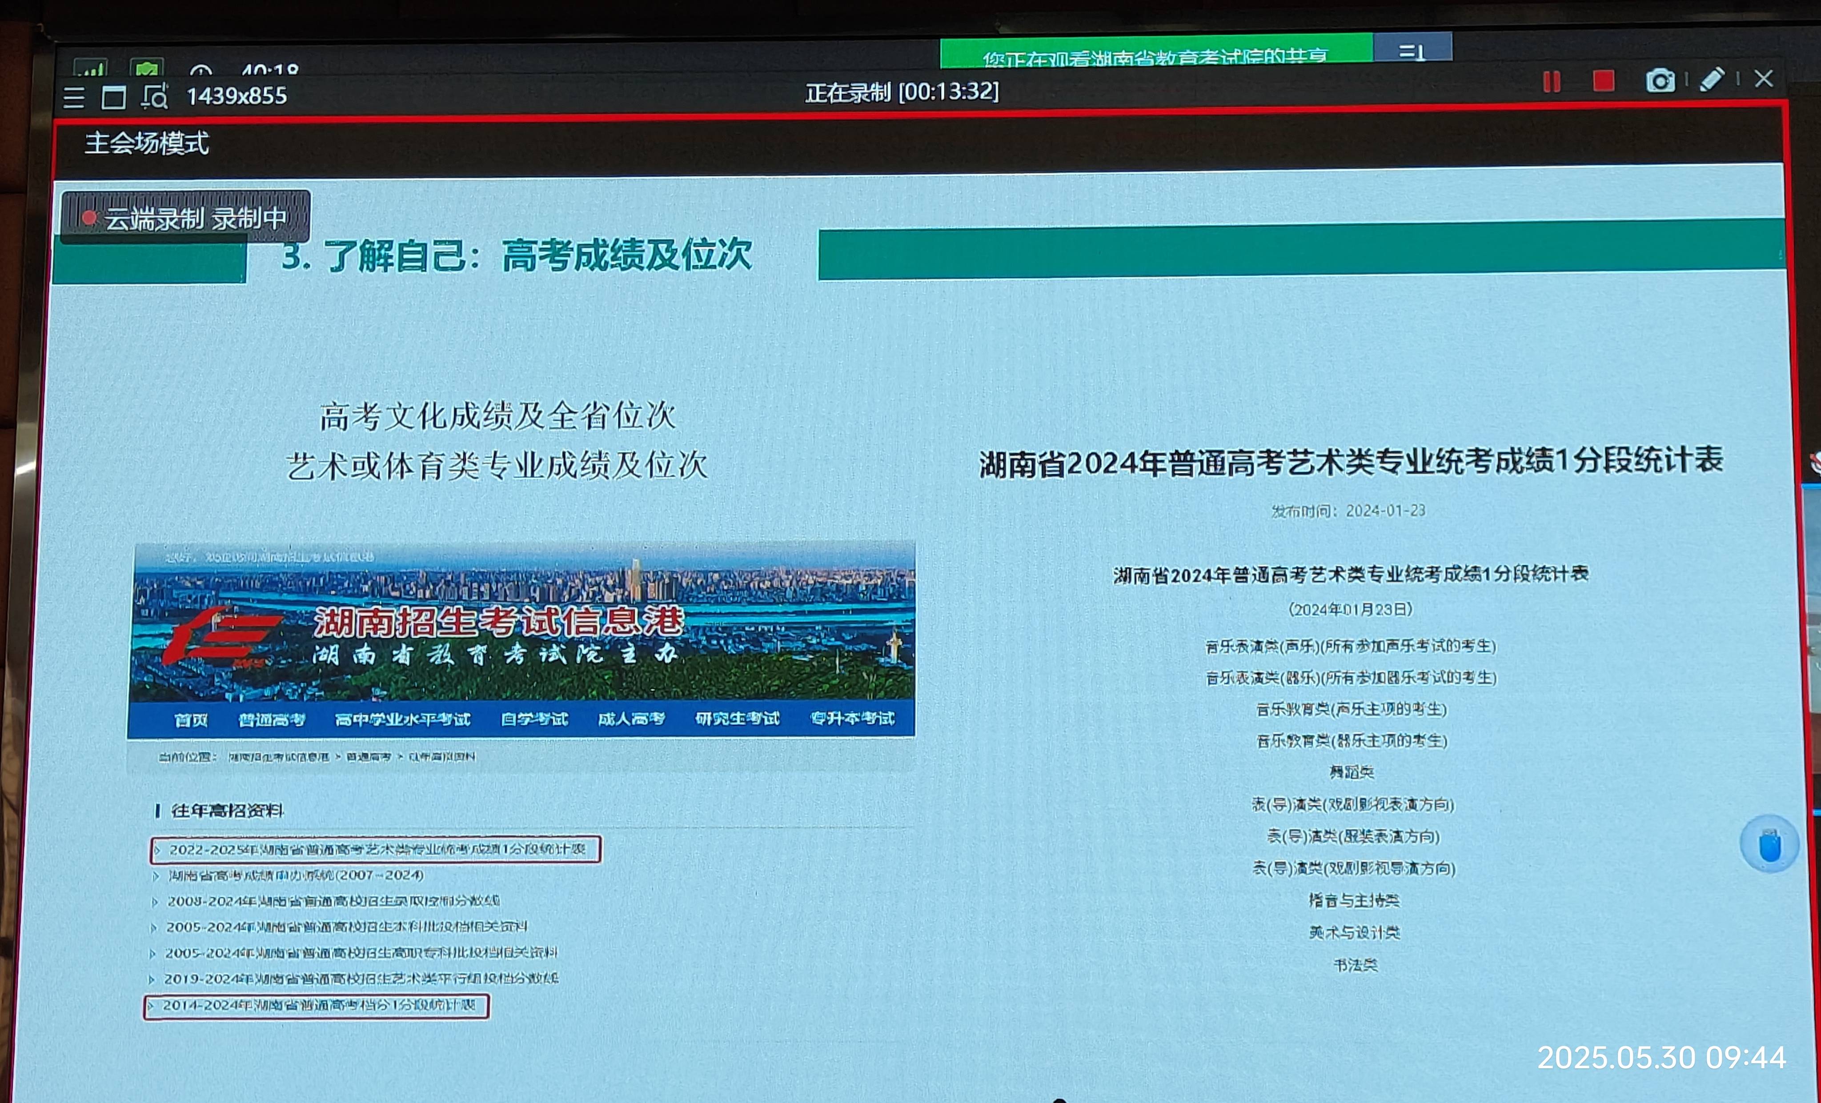
Task: Click the select-region magnifier icon
Action: (155, 97)
